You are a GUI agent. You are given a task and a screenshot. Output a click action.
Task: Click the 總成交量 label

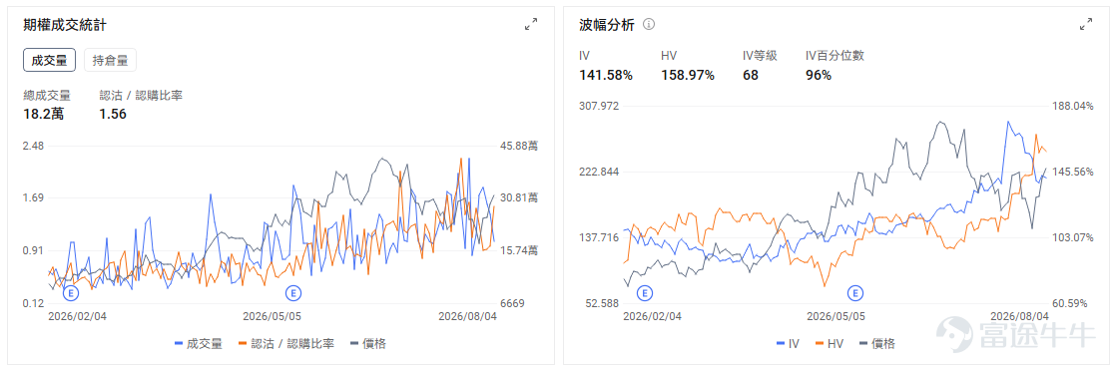point(46,95)
